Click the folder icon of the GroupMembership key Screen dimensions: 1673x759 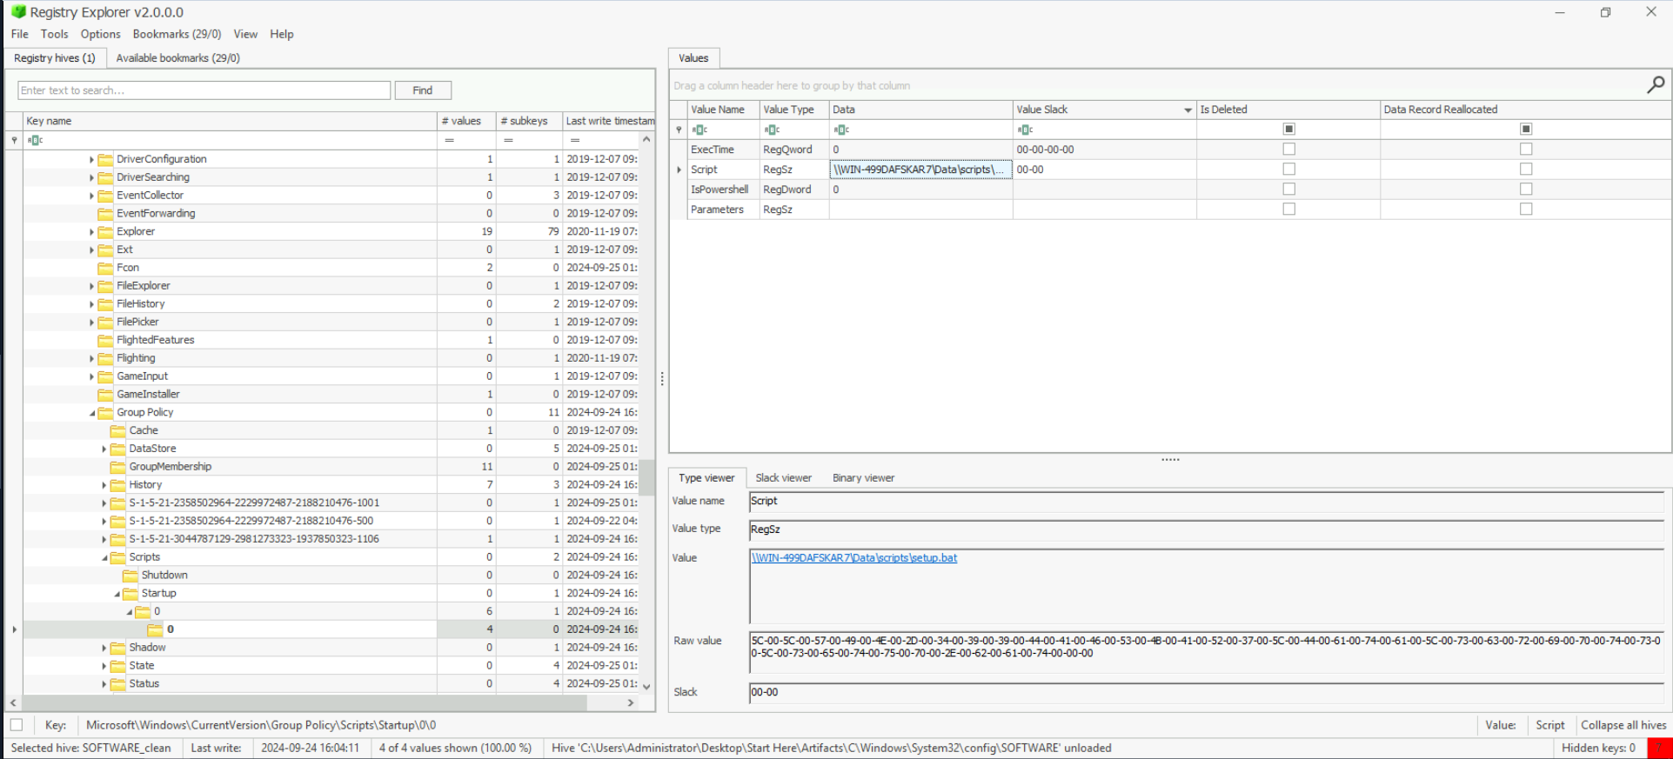tap(117, 467)
